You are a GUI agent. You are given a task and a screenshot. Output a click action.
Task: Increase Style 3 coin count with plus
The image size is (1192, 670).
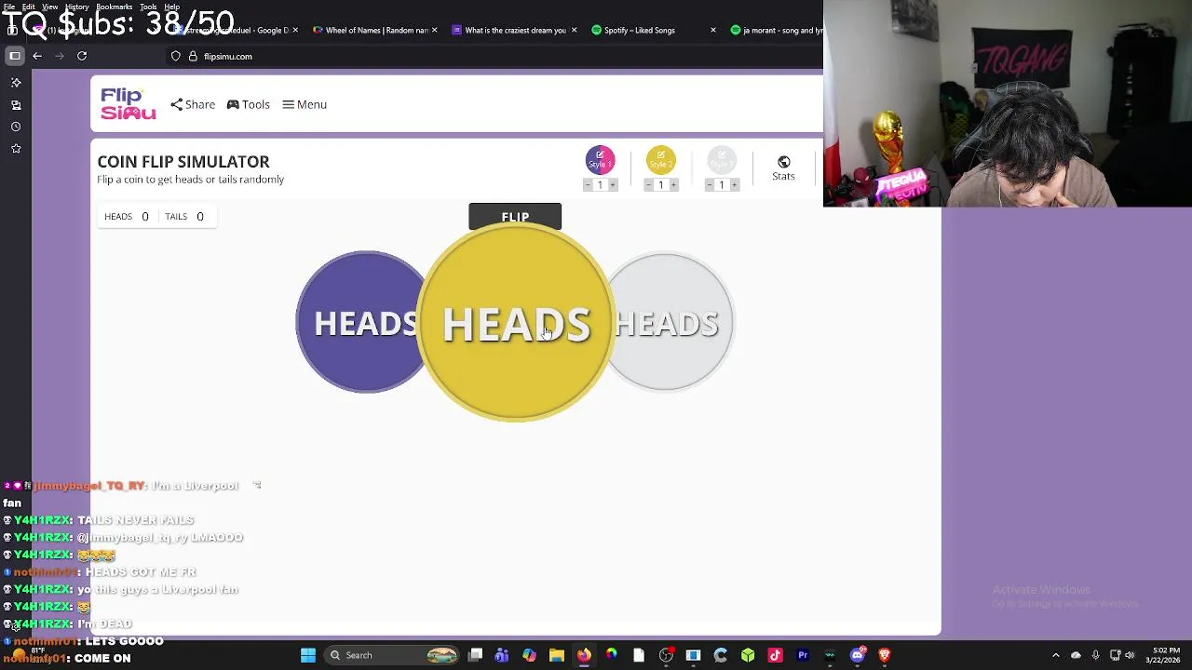click(734, 185)
